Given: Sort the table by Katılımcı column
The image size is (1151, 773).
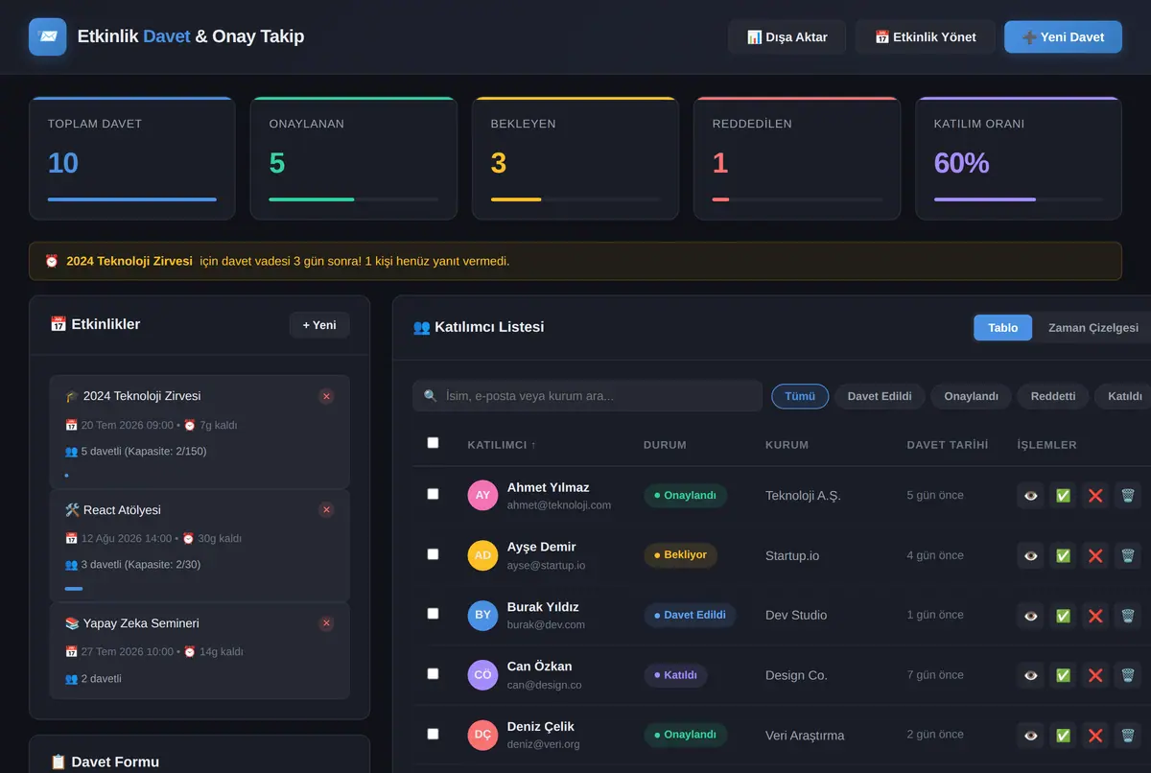Looking at the screenshot, I should (502, 445).
